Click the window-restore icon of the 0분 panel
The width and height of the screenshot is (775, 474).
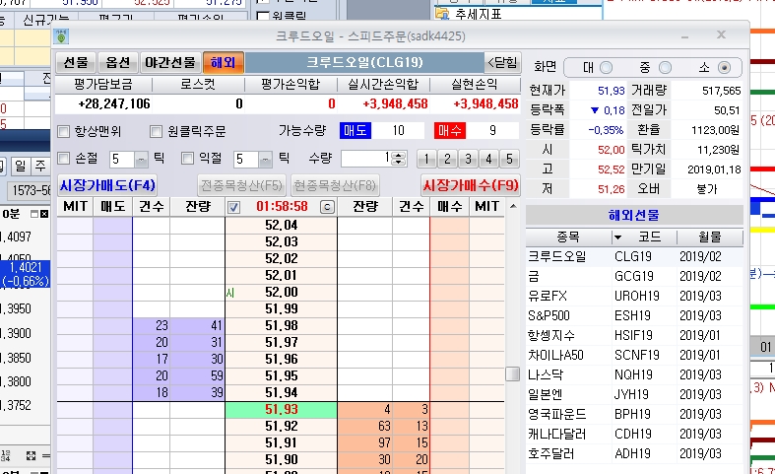click(34, 214)
